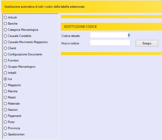Click the Codice attuale input field
The image size is (162, 140).
coord(109,35)
